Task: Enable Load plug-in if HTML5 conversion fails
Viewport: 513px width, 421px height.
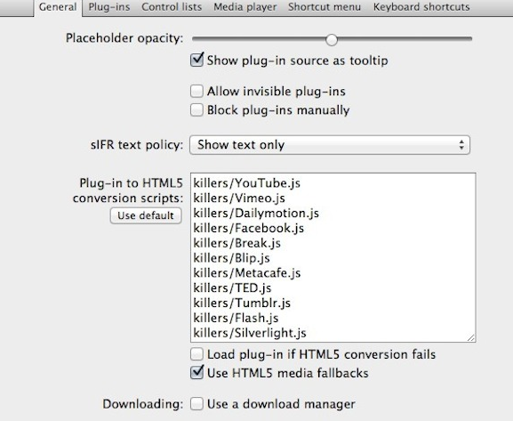Action: coord(196,354)
